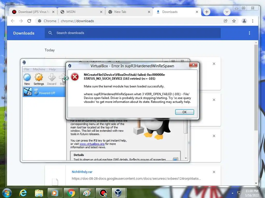Open Internet Explorer from the taskbar
The image size is (265, 198).
pyautogui.click(x=23, y=193)
